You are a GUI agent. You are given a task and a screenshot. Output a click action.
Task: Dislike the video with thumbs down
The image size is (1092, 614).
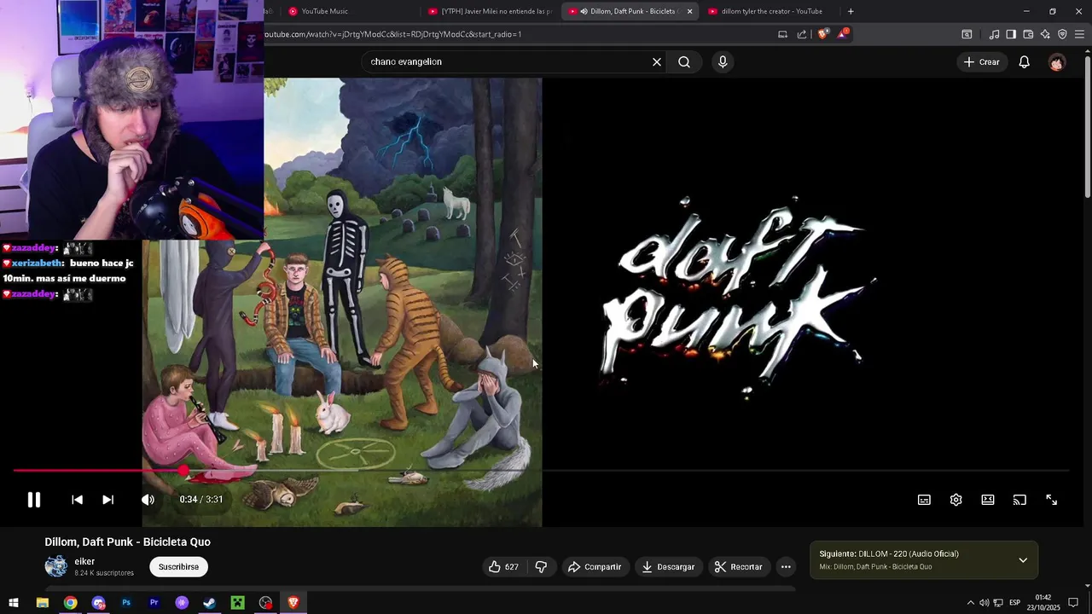541,567
